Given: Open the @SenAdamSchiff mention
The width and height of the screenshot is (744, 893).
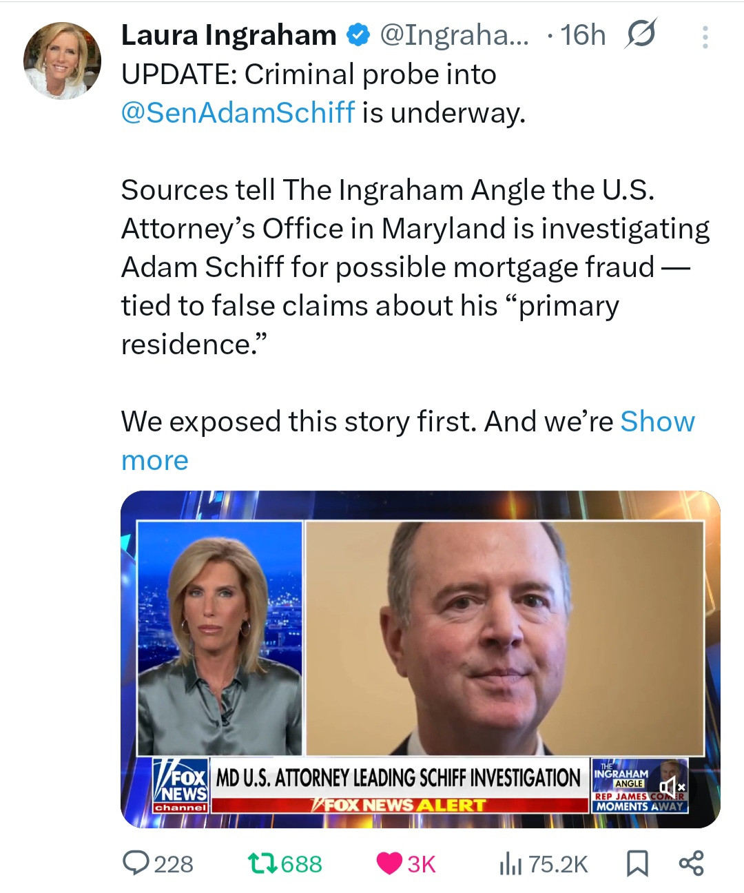Looking at the screenshot, I should pyautogui.click(x=238, y=112).
